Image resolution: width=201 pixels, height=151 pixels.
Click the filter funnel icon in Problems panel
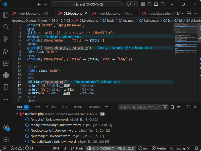click(x=165, y=107)
